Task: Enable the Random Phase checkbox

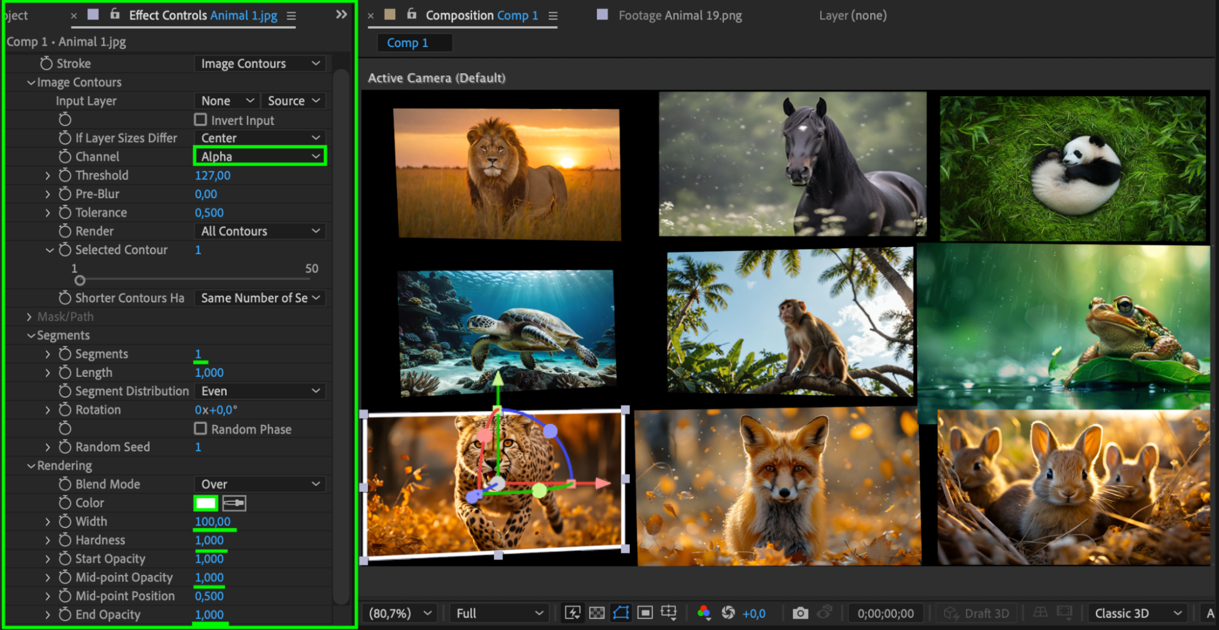Action: point(201,429)
